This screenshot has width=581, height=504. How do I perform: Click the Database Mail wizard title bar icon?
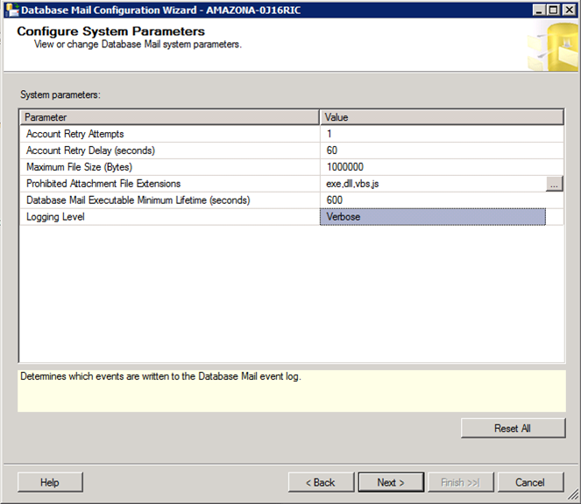point(12,10)
